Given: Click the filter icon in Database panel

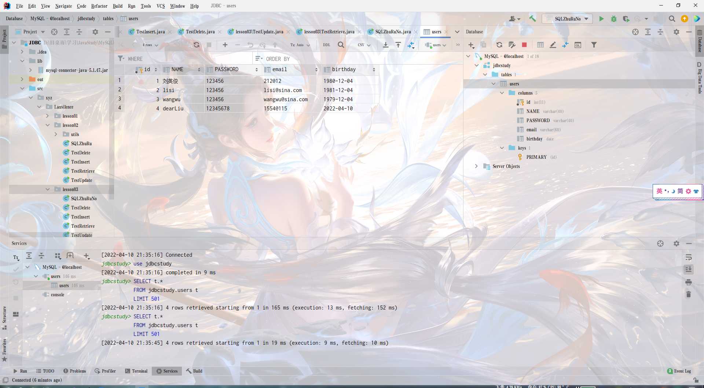Looking at the screenshot, I should (x=594, y=45).
